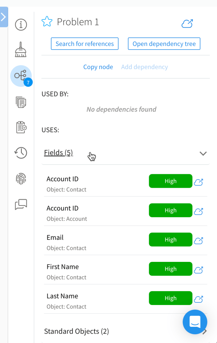Open the stacked documents sidebar icon
Image resolution: width=217 pixels, height=343 pixels.
21,102
